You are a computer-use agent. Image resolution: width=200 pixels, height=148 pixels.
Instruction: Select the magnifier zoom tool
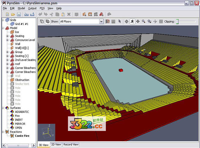click(x=144, y=21)
